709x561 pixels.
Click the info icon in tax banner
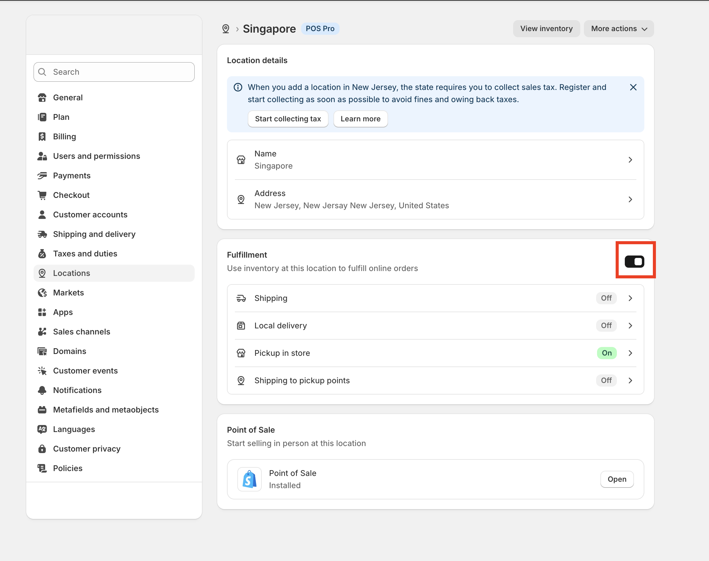(238, 88)
